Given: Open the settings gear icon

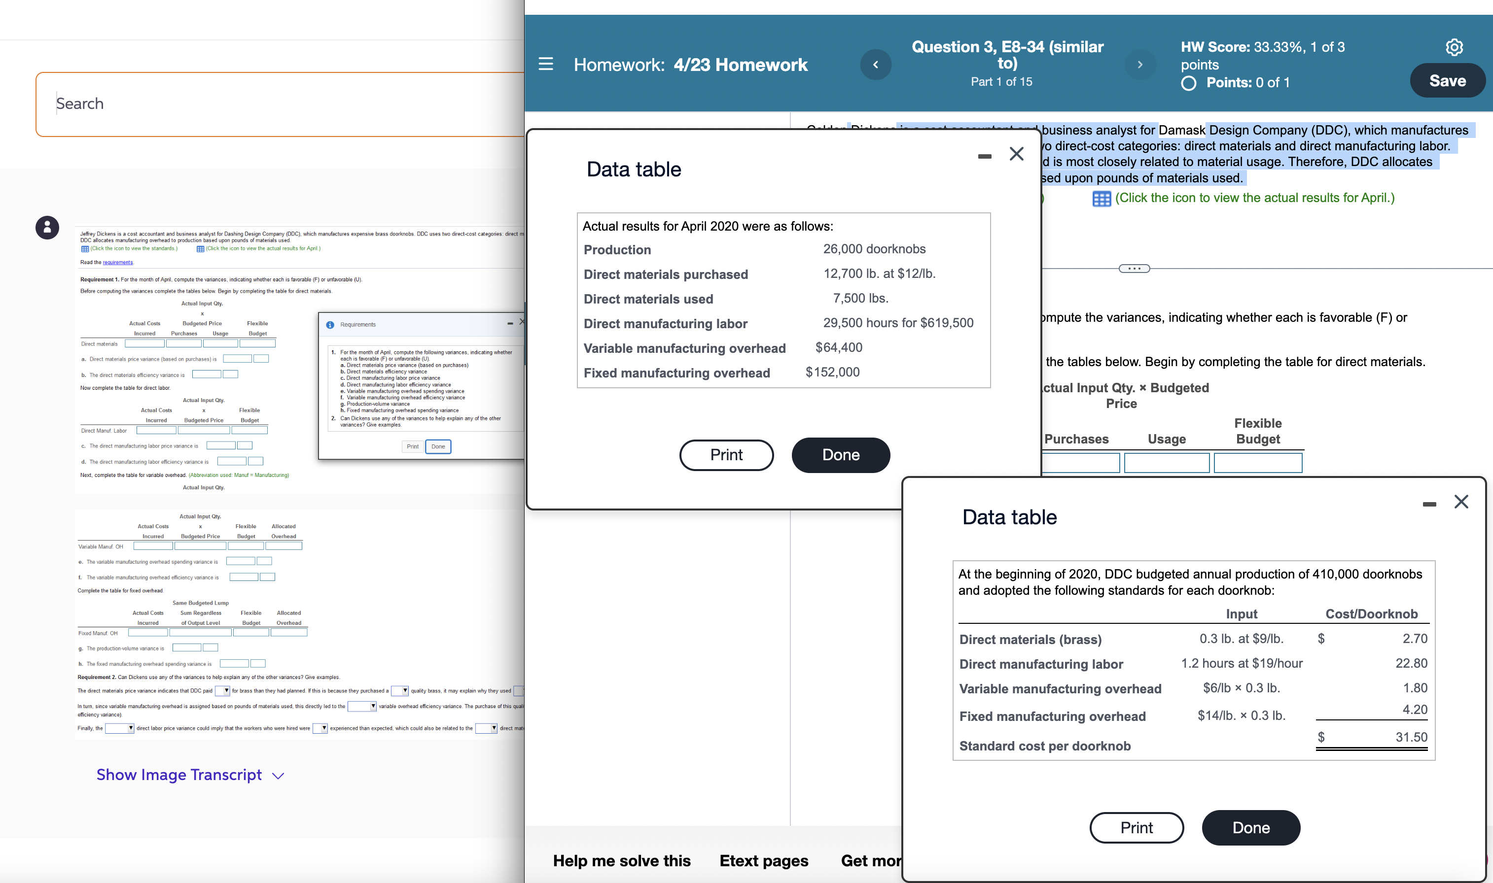Looking at the screenshot, I should [1454, 47].
